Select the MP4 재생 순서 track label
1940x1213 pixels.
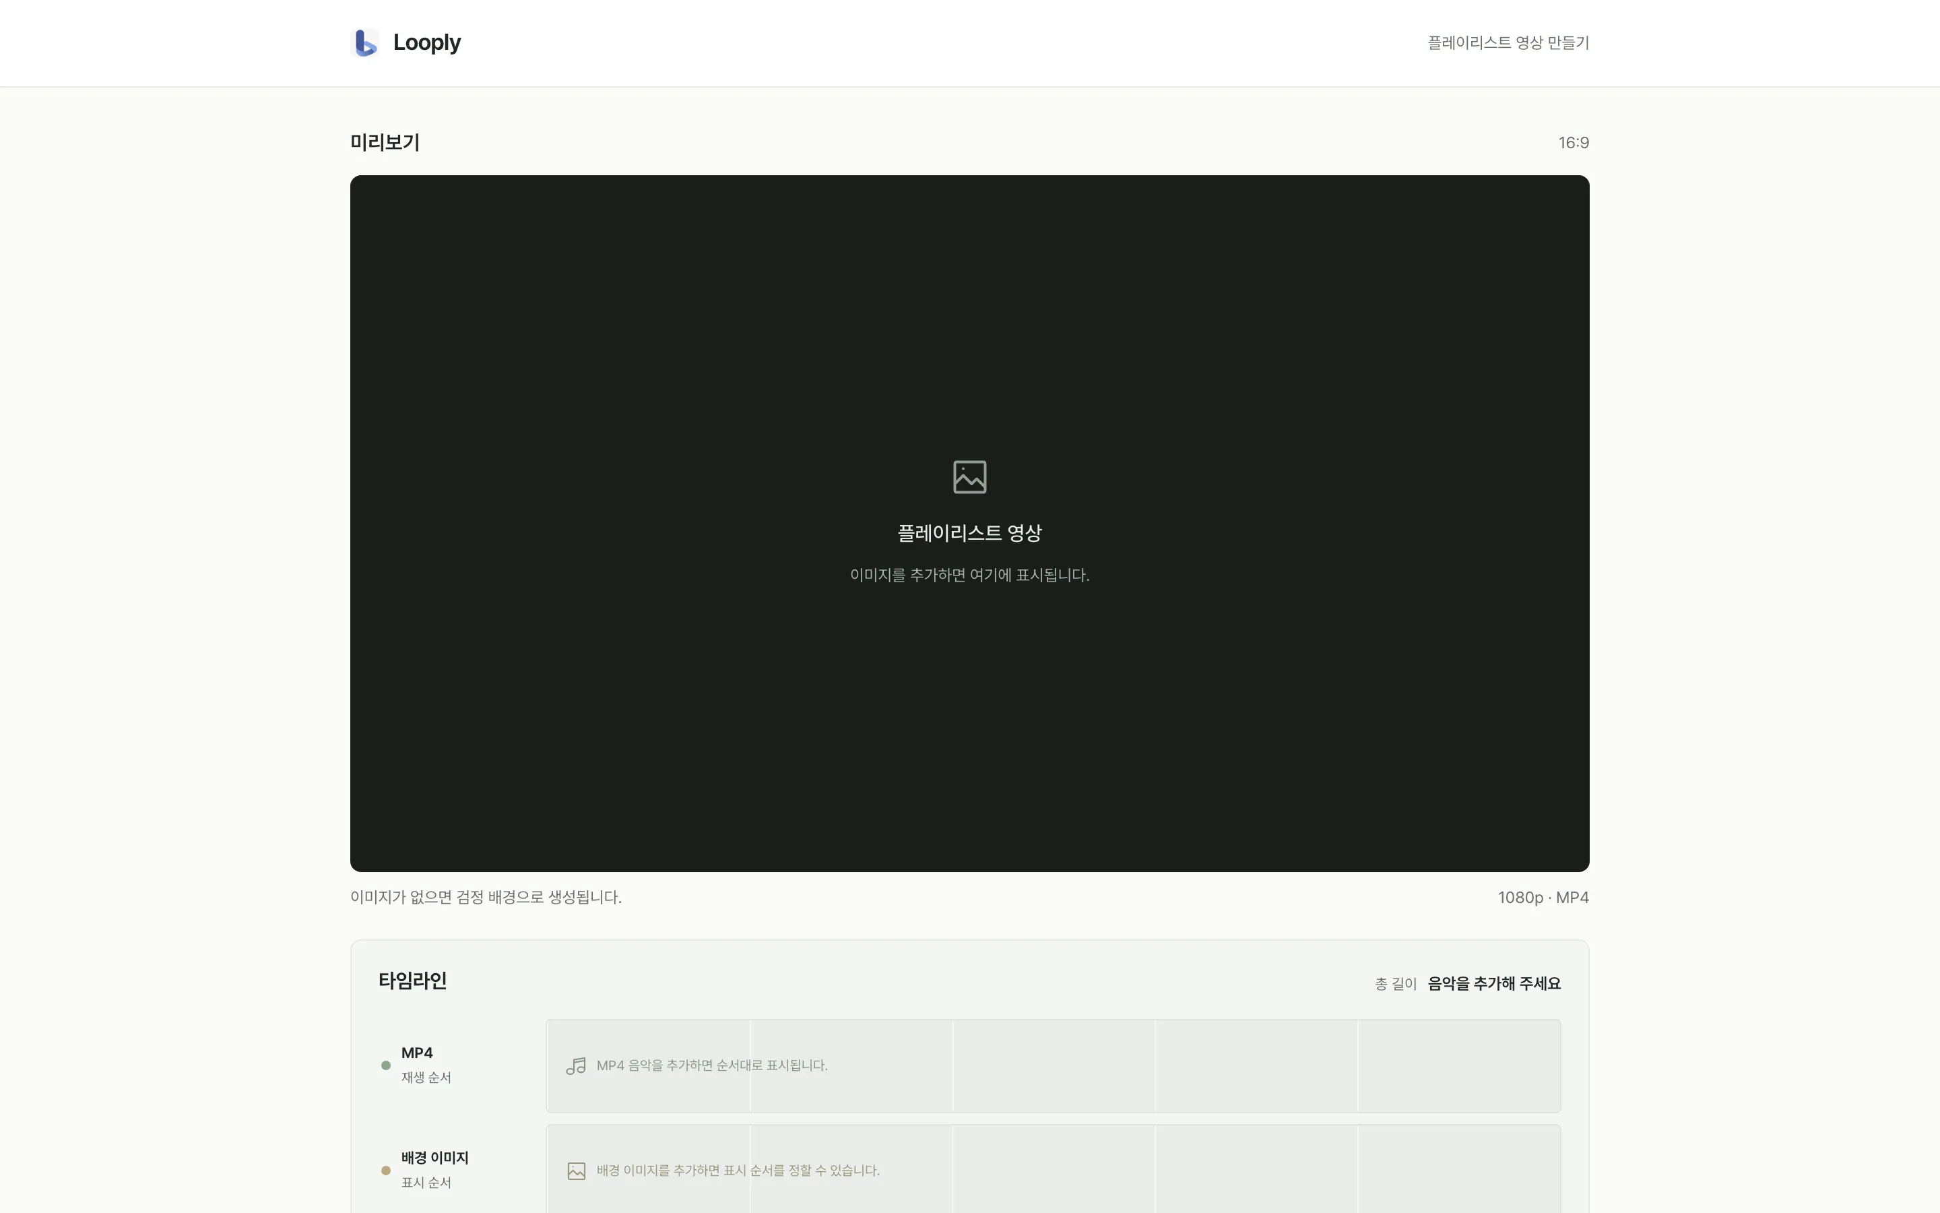(426, 1065)
